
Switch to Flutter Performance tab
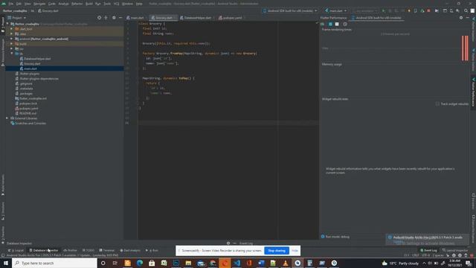(x=333, y=18)
